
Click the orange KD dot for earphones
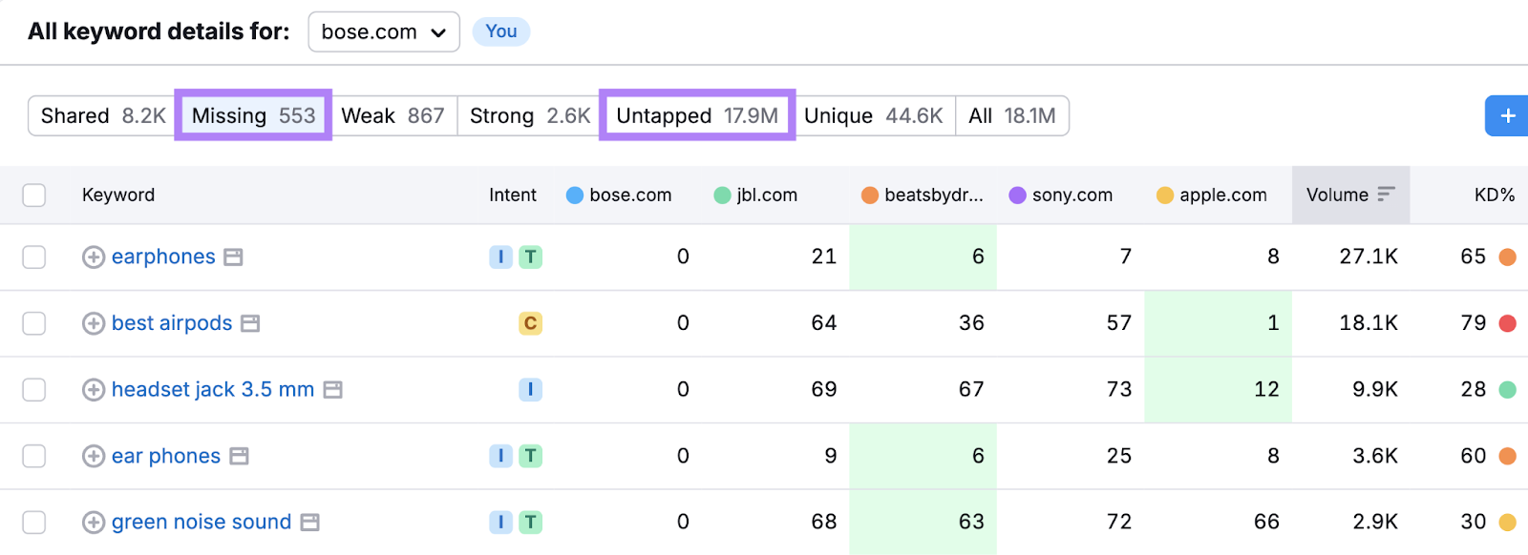1507,257
